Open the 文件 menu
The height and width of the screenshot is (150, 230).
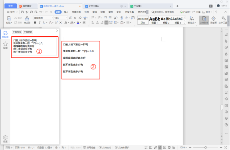pos(12,12)
